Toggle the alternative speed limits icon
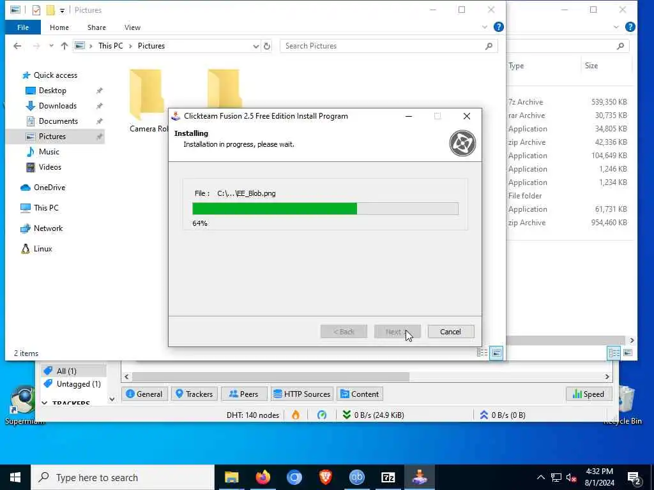 coord(322,415)
